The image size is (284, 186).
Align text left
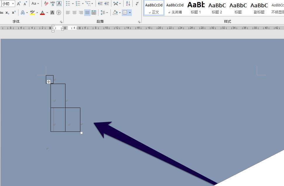click(x=68, y=13)
